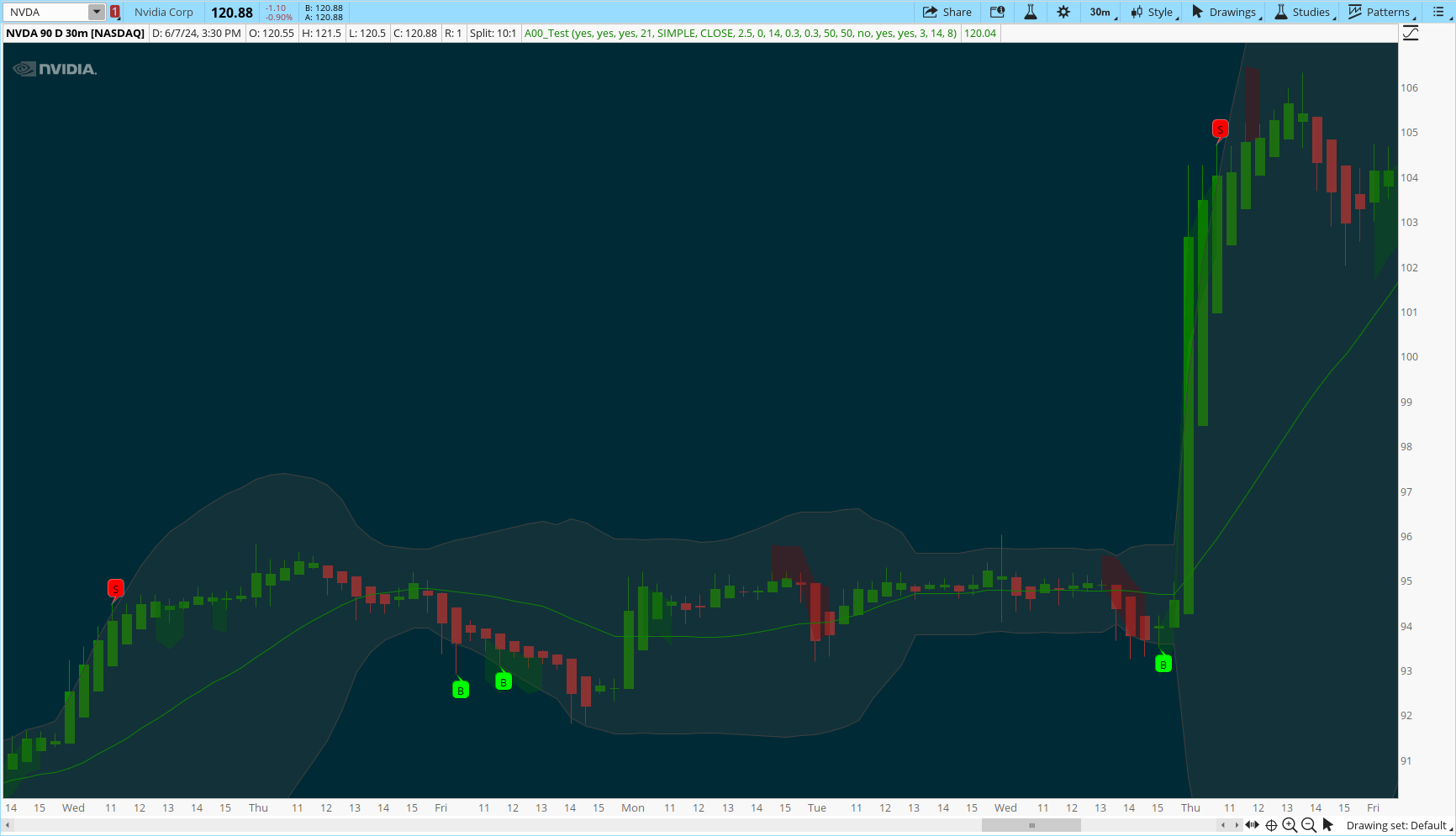Click the 106 price axis label
Screen dimensions: 1456x836
[x=1409, y=87]
